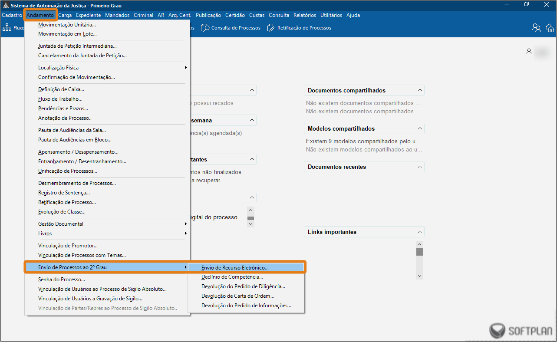
Task: Click the users icon in top-right toolbar
Action: pos(537,28)
